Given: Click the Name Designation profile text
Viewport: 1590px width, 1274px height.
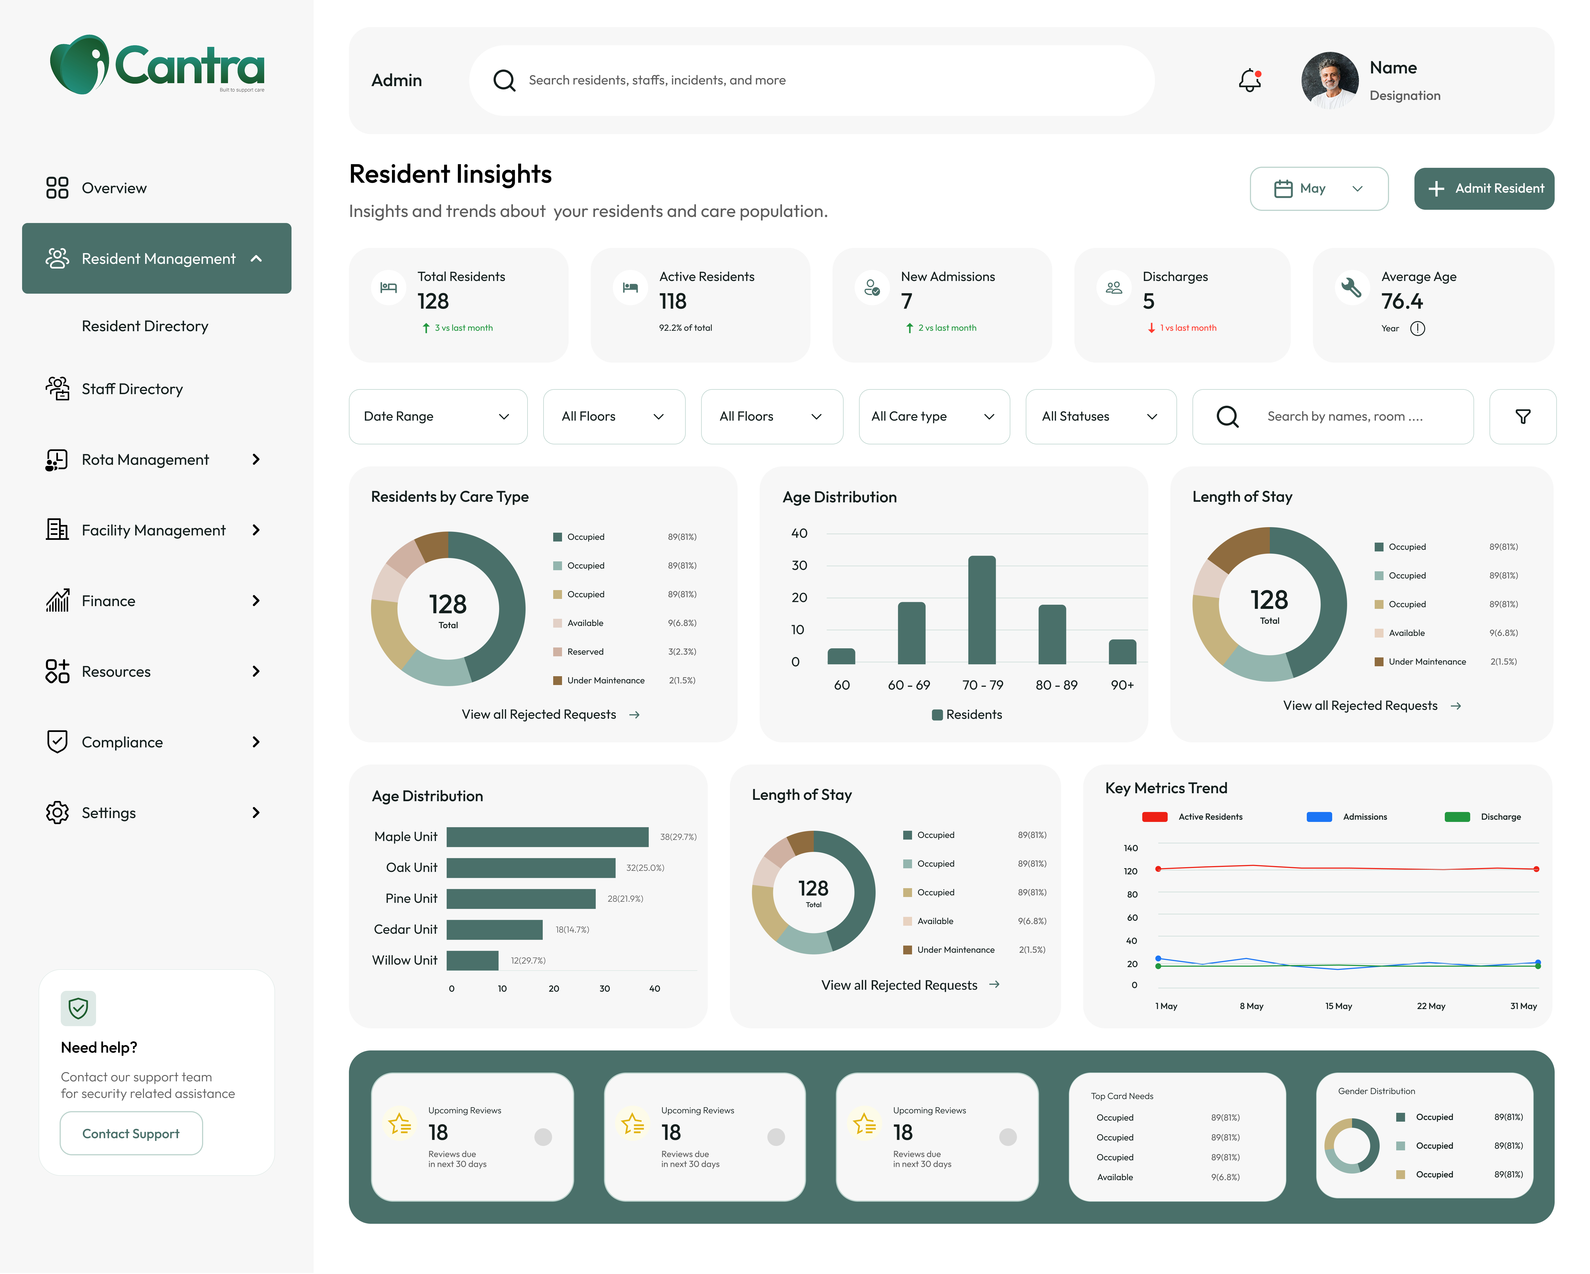Looking at the screenshot, I should (x=1404, y=80).
